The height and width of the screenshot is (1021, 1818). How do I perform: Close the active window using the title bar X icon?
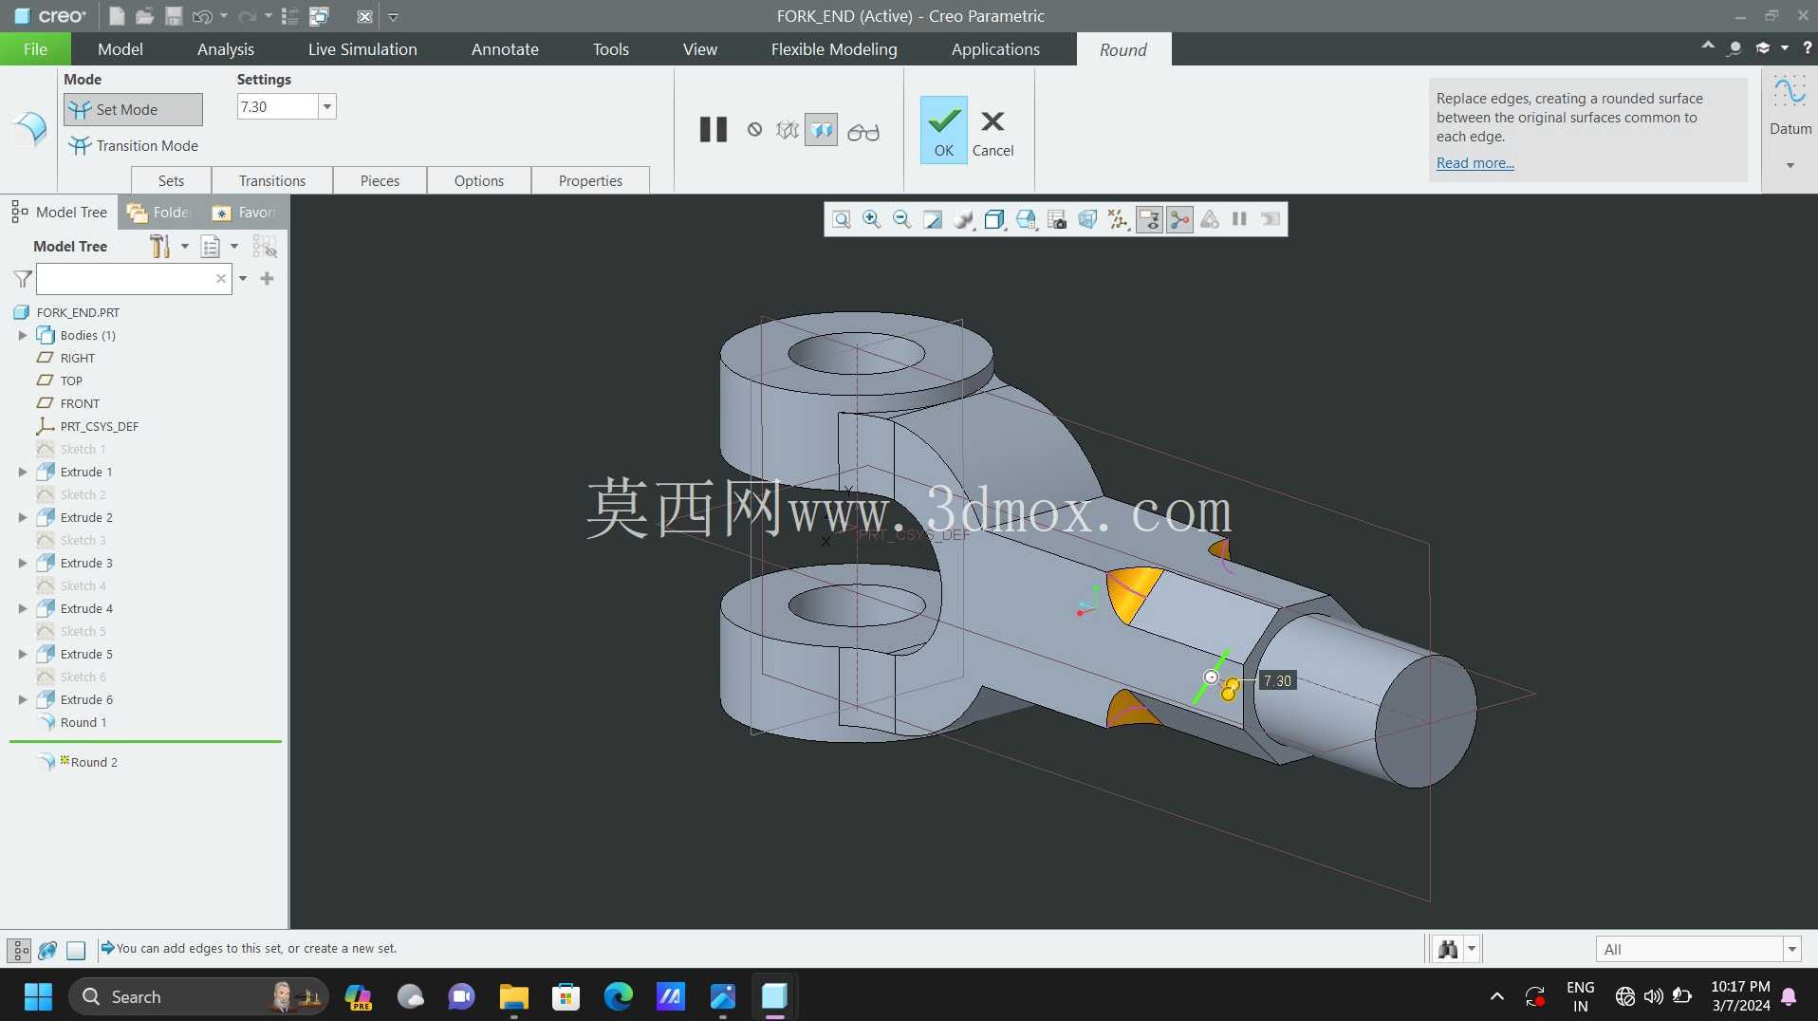364,16
